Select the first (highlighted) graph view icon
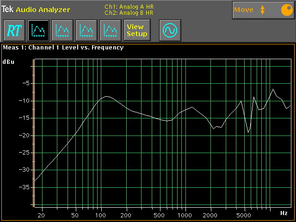This screenshot has height=222, width=296. [x=38, y=31]
